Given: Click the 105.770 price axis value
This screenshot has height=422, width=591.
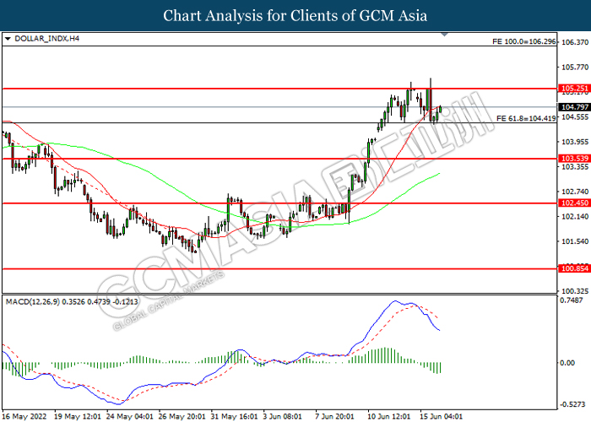Looking at the screenshot, I should pos(575,67).
